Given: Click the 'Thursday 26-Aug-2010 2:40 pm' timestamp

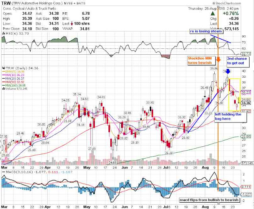Looking at the screenshot, I should coord(214,9).
